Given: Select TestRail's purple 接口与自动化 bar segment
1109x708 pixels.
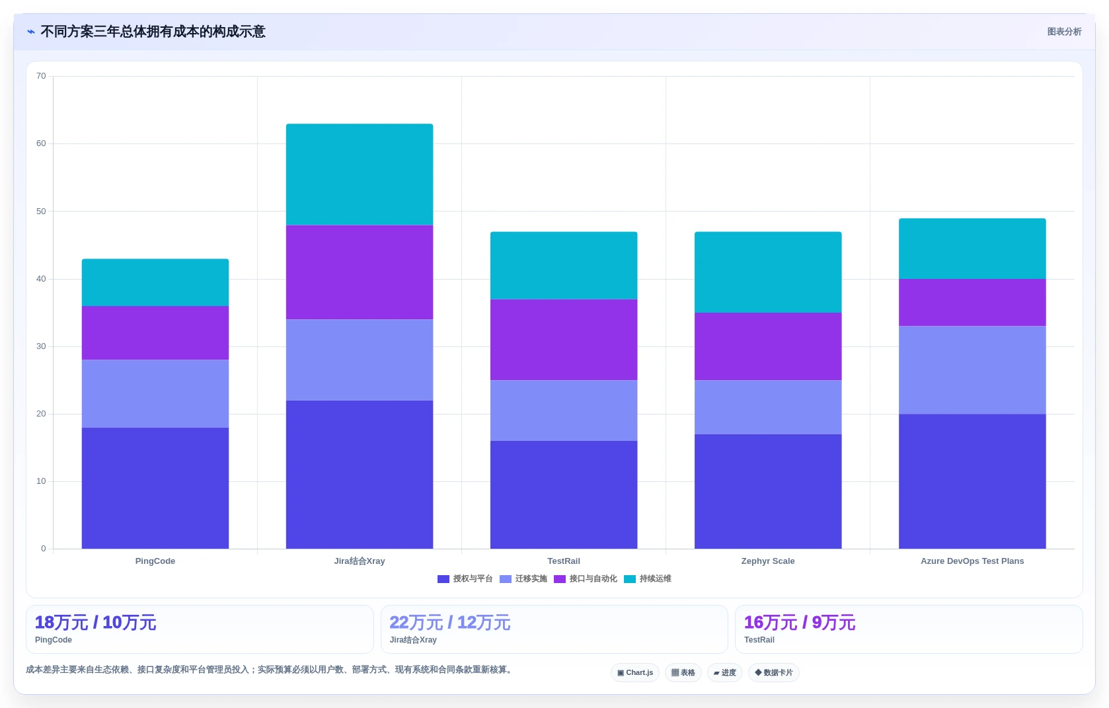Looking at the screenshot, I should [x=564, y=340].
